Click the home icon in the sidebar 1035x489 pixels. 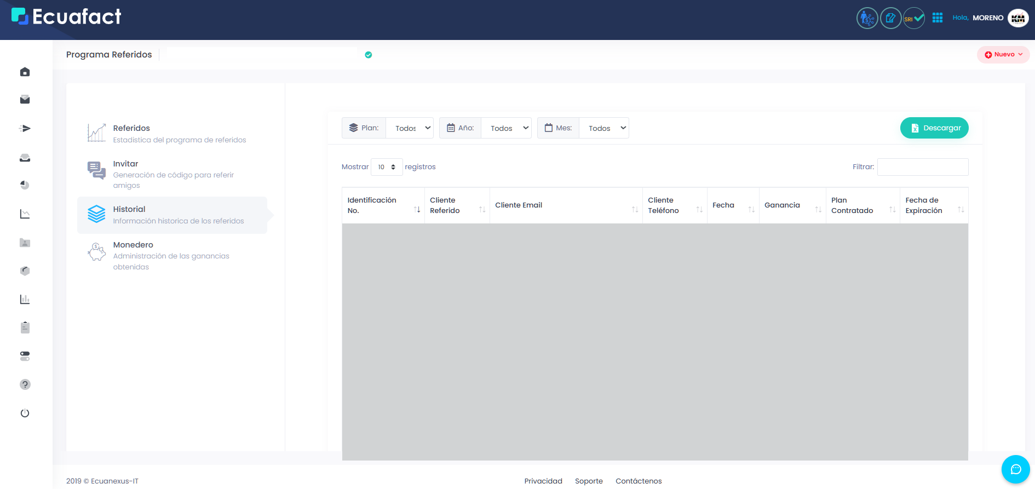click(25, 72)
